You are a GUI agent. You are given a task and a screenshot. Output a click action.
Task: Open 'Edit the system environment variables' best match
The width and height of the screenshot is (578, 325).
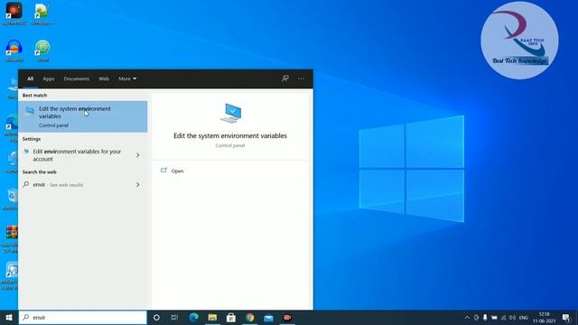tap(83, 116)
